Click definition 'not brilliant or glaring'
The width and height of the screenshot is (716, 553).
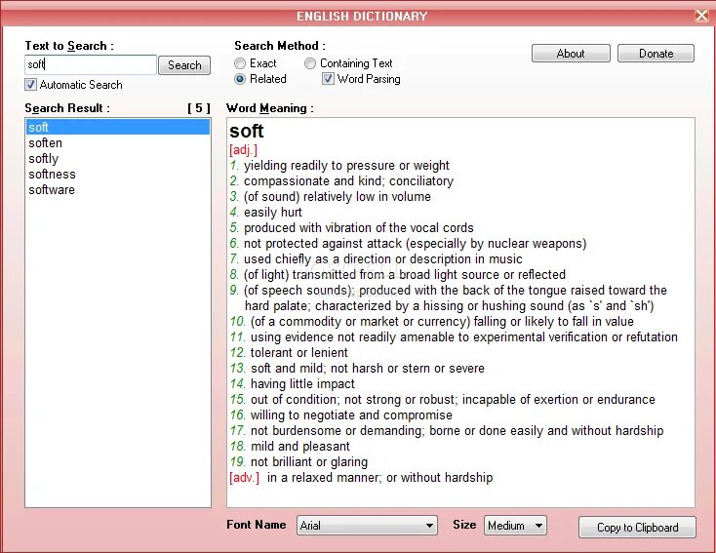(309, 461)
